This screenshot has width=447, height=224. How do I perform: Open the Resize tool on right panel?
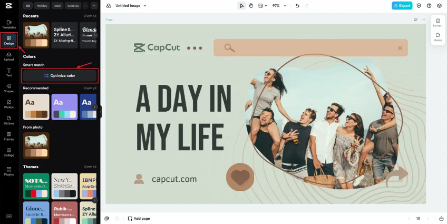tap(438, 37)
